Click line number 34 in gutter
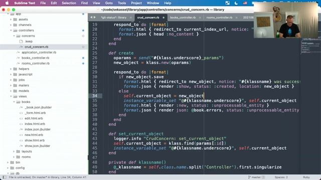321x180 pixels. click(x=95, y=96)
